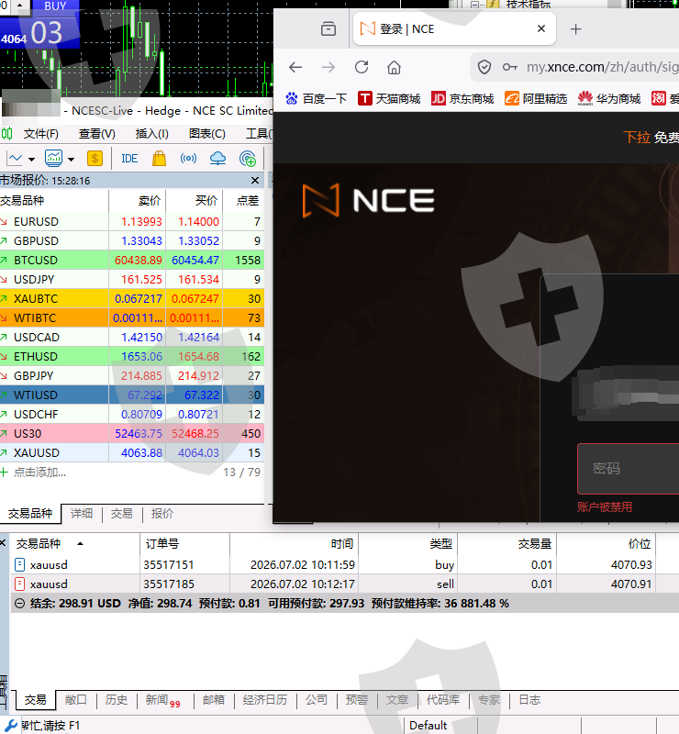Reload the NCE login page
Image resolution: width=679 pixels, height=734 pixels.
(x=362, y=67)
